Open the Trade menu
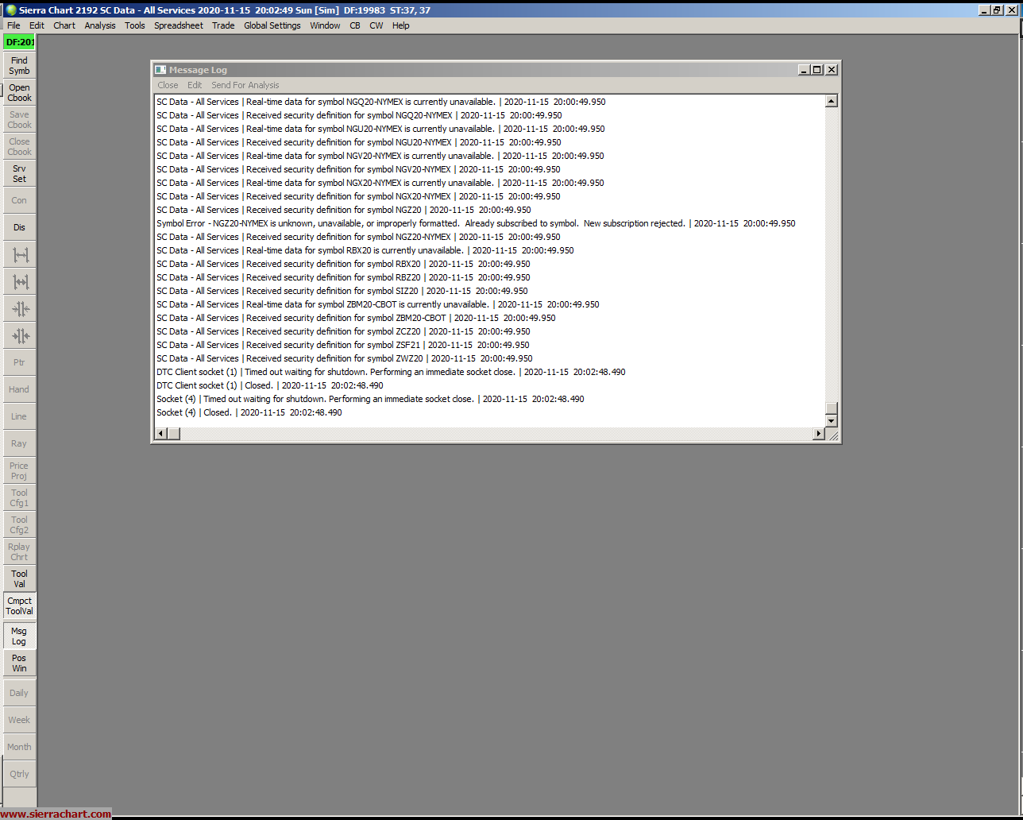 (223, 25)
